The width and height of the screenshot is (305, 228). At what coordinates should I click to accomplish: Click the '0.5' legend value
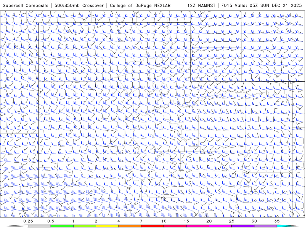pos(51,221)
